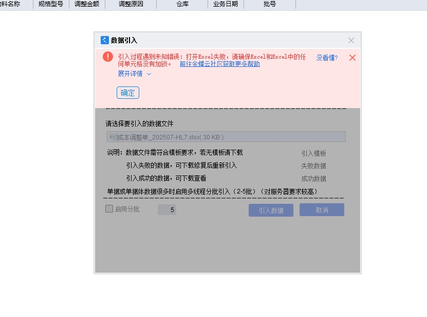This screenshot has height=317, width=427.
Task: Click the 调整金额 column header
Action: (x=87, y=4)
